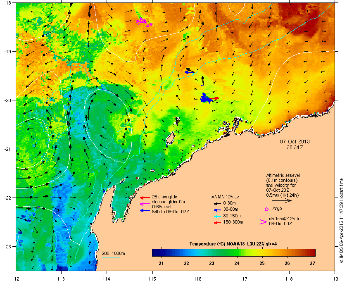Click the 24 colorbar tick value
The height and width of the screenshot is (281, 347).
pyautogui.click(x=237, y=263)
